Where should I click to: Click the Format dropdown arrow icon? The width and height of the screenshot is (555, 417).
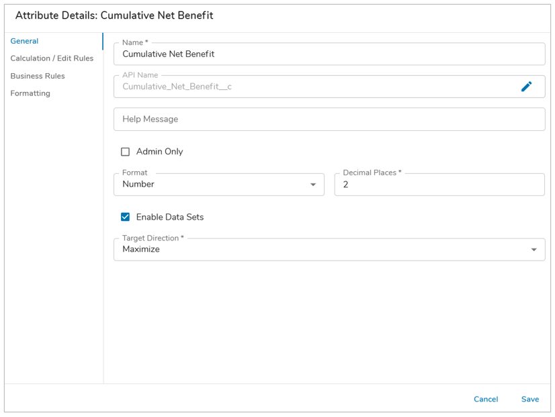pyautogui.click(x=313, y=185)
